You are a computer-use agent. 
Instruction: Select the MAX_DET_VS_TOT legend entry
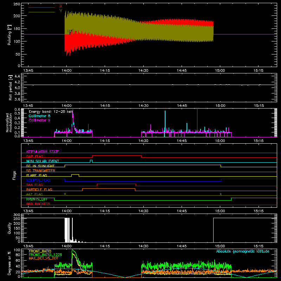tap(44, 258)
